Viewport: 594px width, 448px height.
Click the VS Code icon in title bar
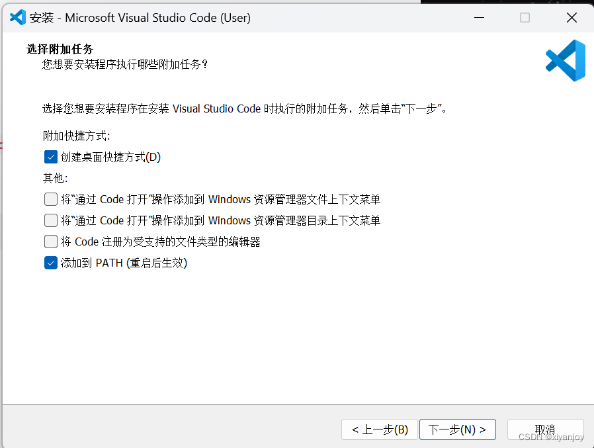tap(17, 17)
